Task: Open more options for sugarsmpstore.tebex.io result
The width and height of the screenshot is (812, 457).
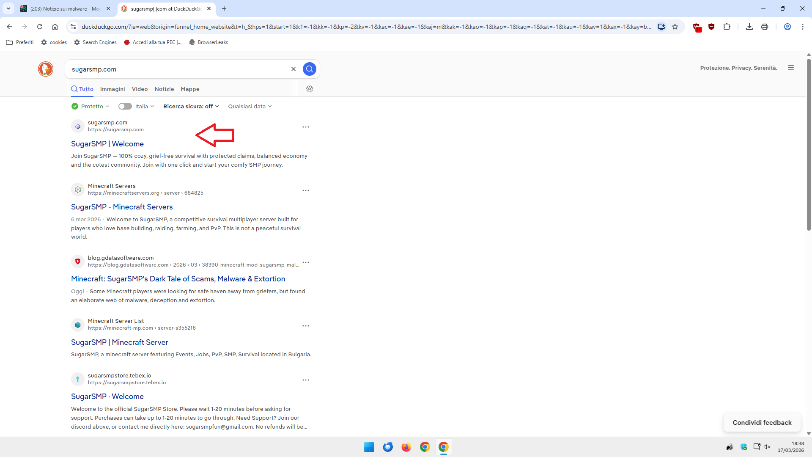Action: click(306, 380)
